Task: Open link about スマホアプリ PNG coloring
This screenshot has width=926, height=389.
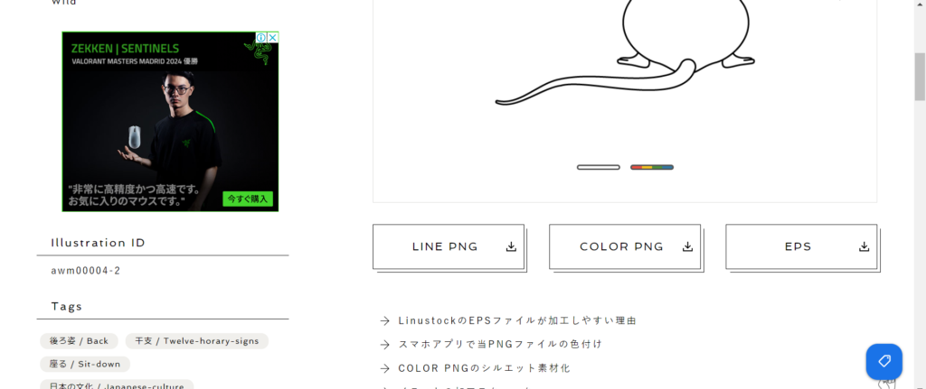Action: pos(500,344)
